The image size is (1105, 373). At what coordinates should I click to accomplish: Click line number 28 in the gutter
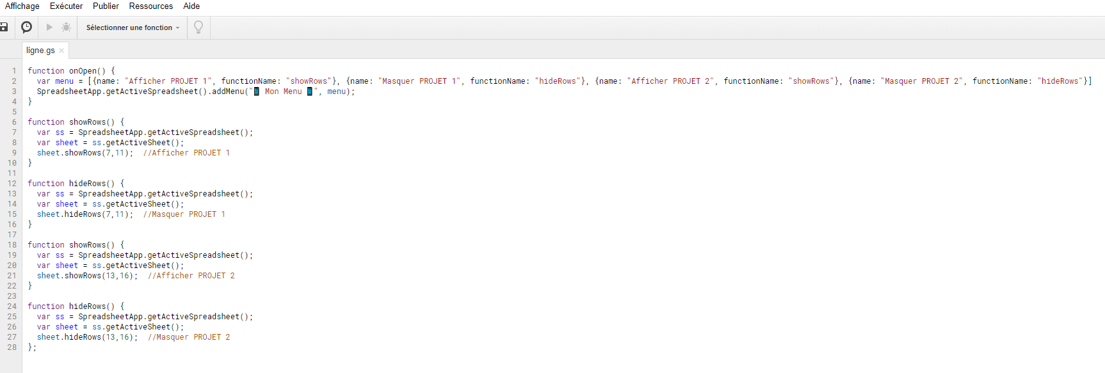coord(12,347)
